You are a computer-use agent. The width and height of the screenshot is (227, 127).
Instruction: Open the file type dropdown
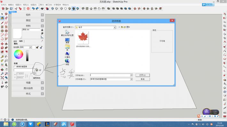point(131,79)
